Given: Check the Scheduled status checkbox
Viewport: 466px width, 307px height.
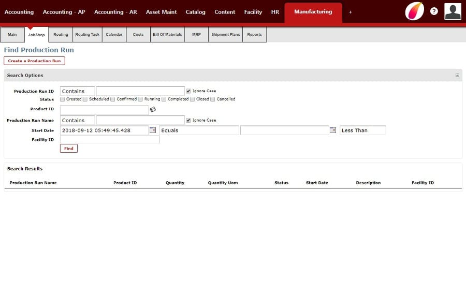Looking at the screenshot, I should [x=85, y=99].
